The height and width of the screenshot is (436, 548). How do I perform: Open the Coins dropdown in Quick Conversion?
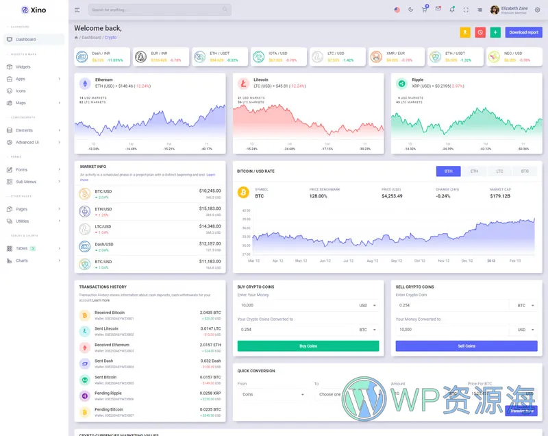point(273,394)
